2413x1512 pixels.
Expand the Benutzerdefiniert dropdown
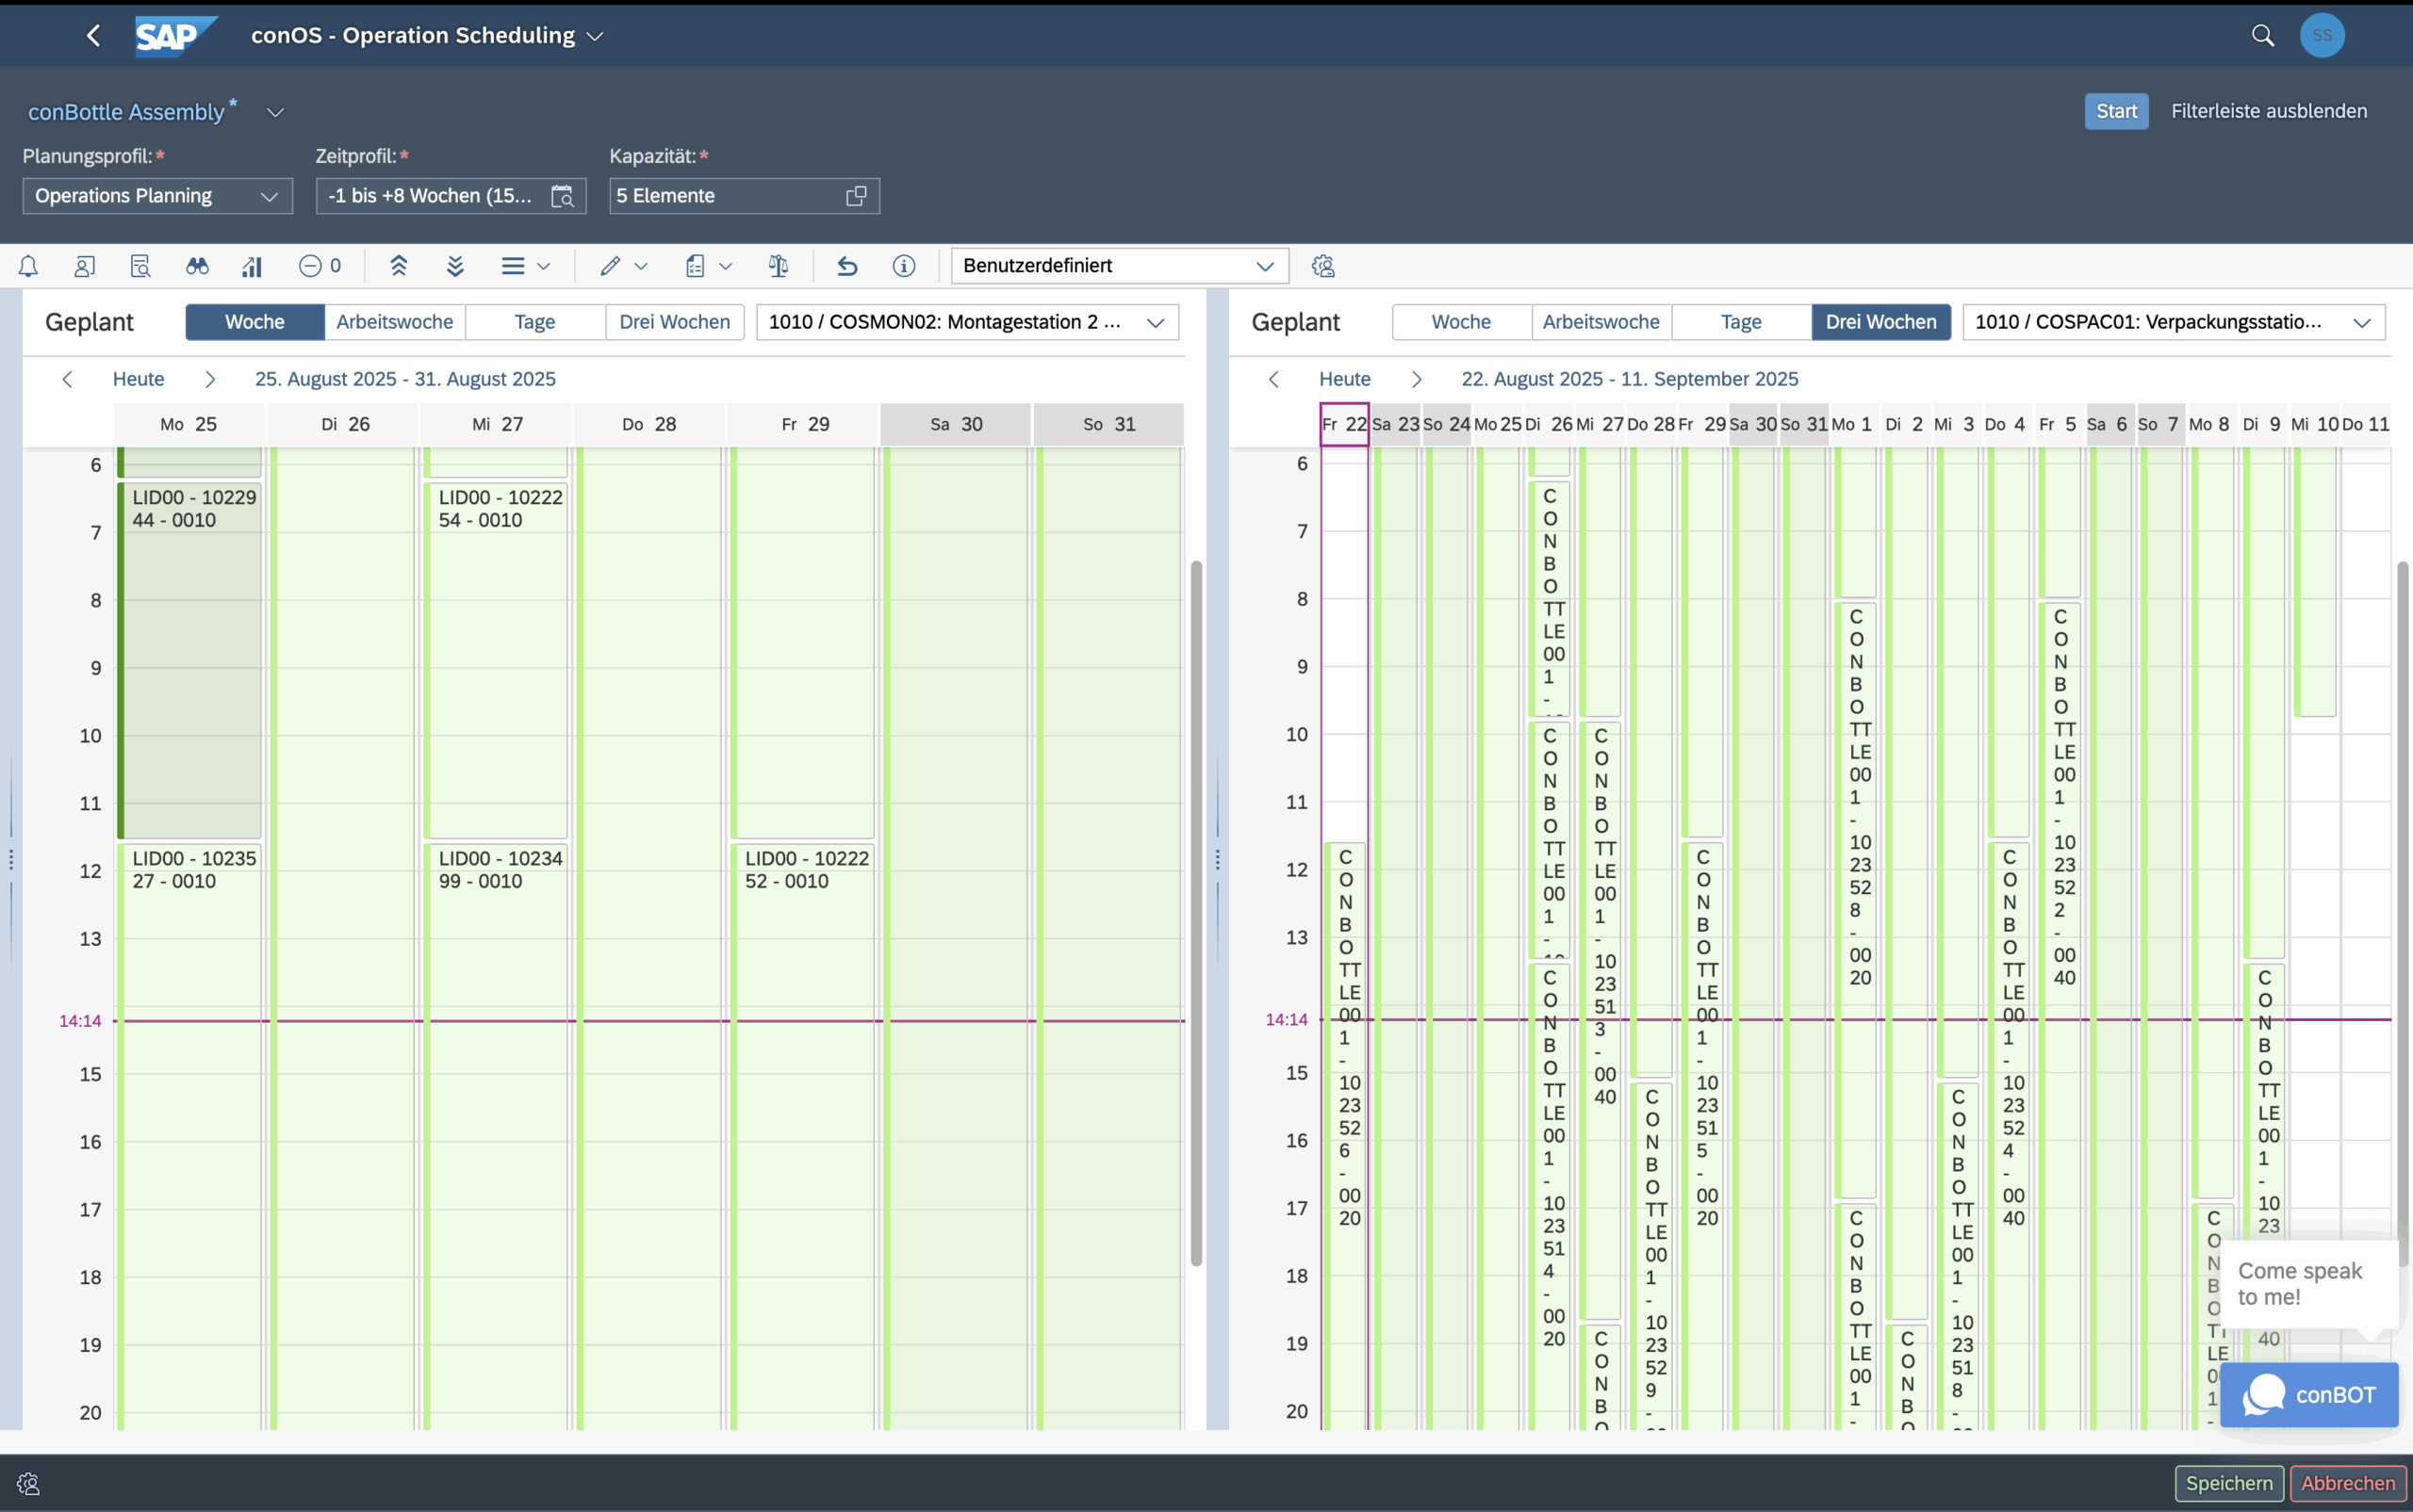[1119, 266]
